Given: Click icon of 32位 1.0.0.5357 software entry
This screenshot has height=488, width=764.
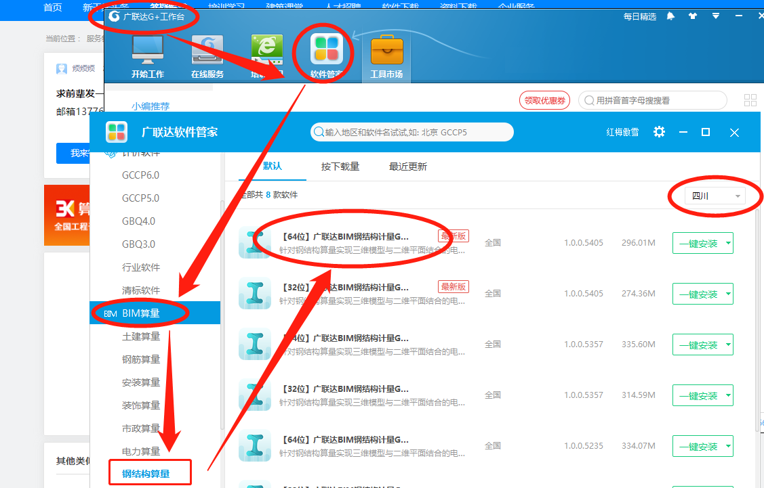Looking at the screenshot, I should click(x=255, y=395).
